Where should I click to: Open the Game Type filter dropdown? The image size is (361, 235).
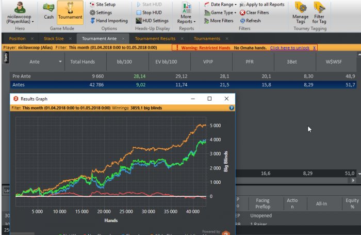[x=220, y=12]
